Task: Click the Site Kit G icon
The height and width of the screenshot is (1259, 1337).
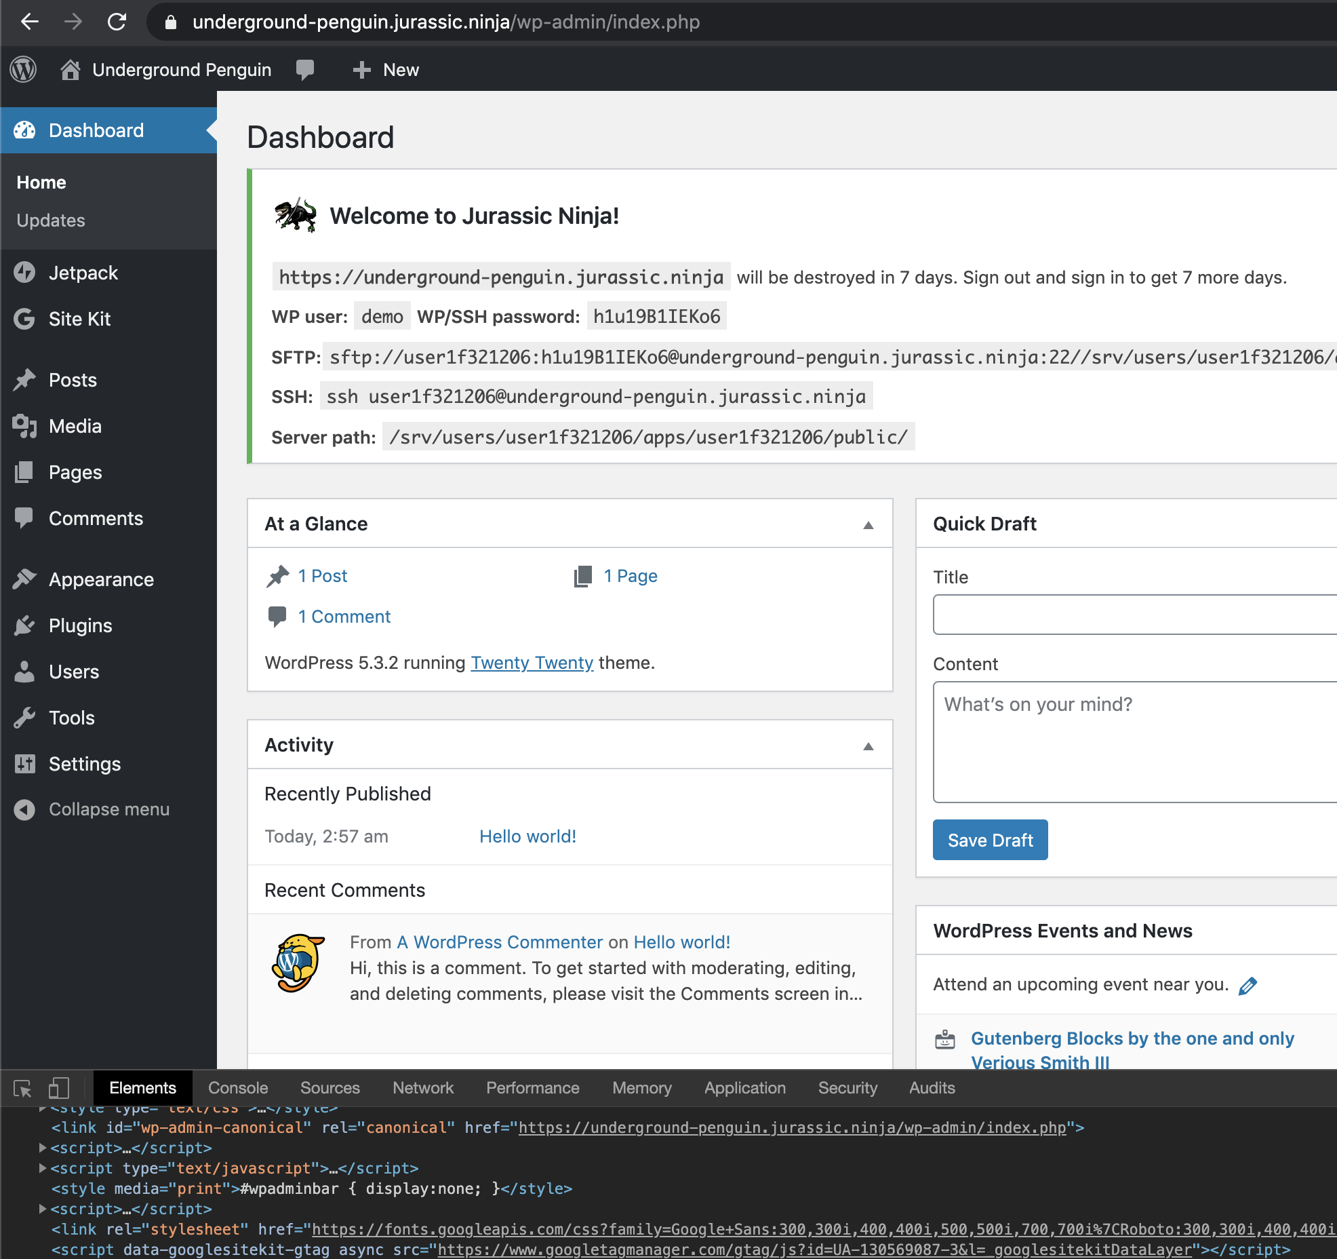Action: 24,318
